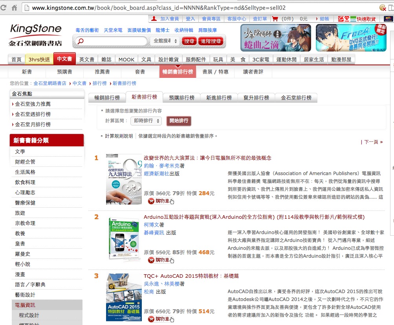Open the 新書 submenu item
The image size is (394, 325).
27,72
